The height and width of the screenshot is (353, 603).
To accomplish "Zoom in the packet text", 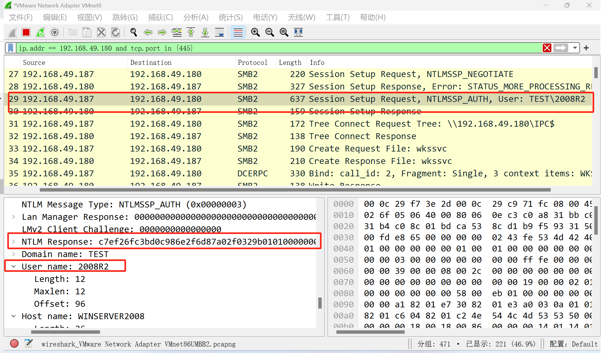I will [x=255, y=32].
